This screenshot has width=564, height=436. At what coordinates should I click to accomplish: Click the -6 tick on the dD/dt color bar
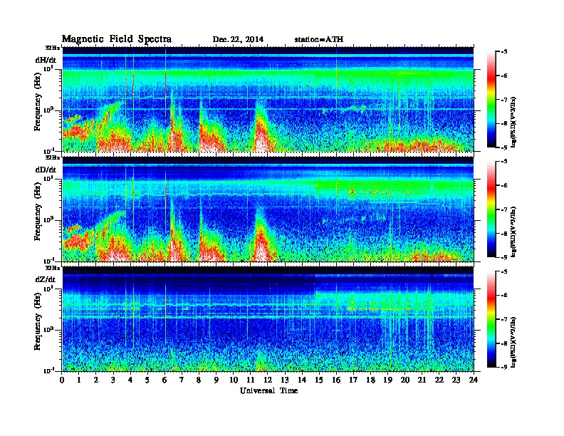tap(504, 185)
